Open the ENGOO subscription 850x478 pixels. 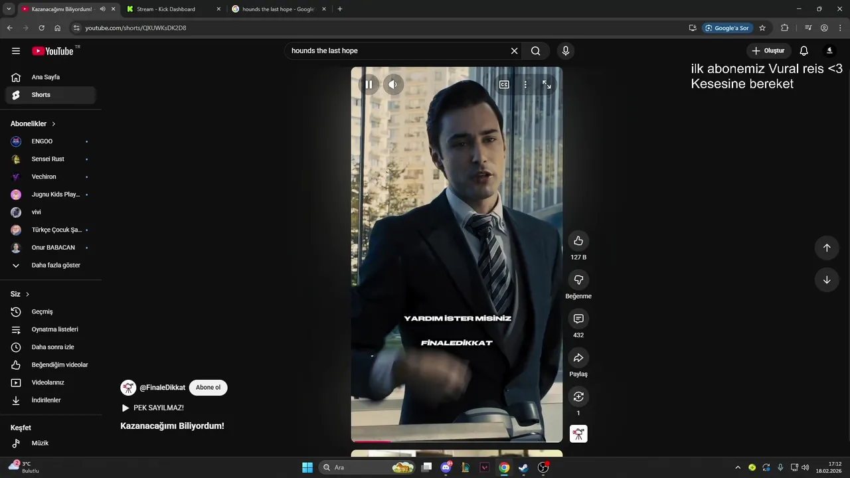(50, 141)
